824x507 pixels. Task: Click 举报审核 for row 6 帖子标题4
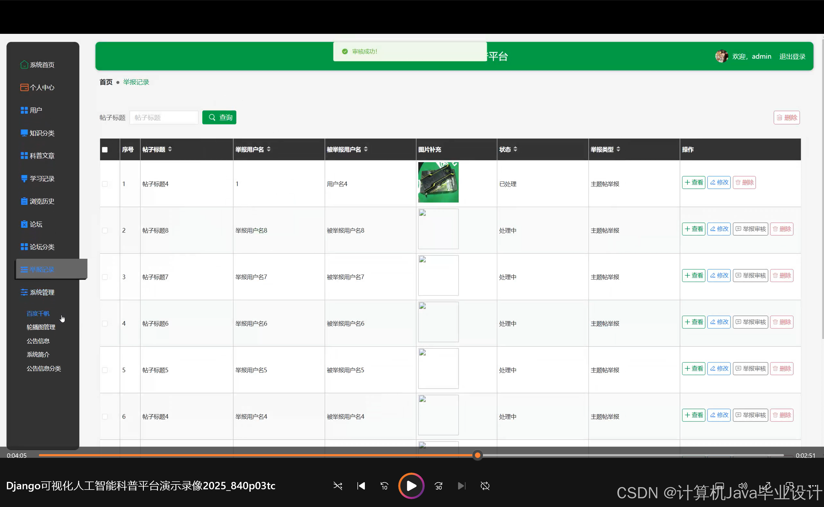pyautogui.click(x=750, y=415)
